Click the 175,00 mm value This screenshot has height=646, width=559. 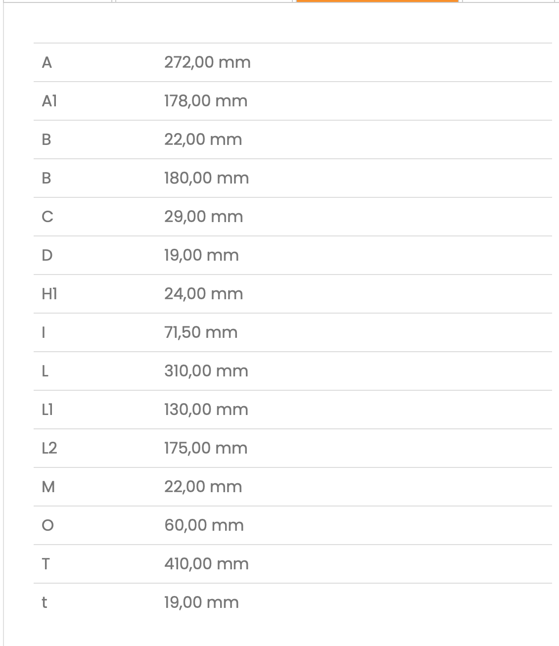[x=206, y=448]
